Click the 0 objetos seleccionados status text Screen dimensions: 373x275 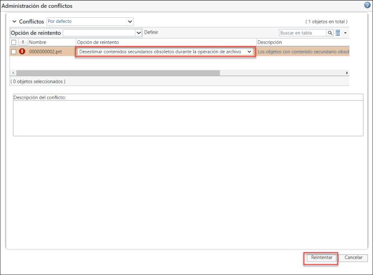click(x=38, y=82)
